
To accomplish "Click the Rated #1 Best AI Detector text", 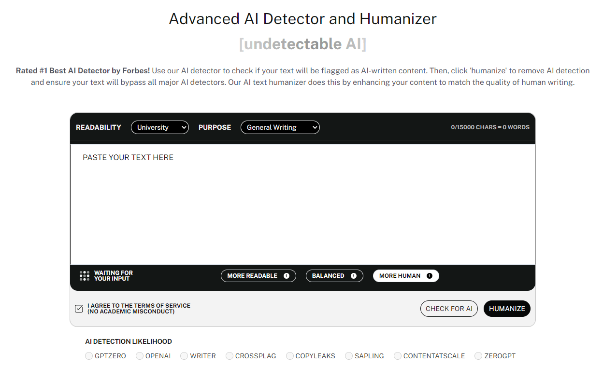I will pos(83,70).
